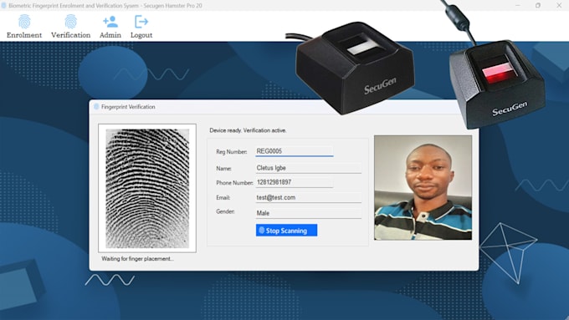
Task: Close the application window
Action: 559,6
